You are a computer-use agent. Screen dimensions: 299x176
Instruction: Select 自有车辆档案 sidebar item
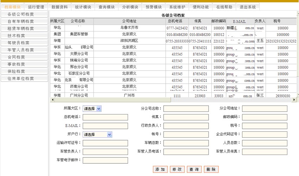coord(24,21)
